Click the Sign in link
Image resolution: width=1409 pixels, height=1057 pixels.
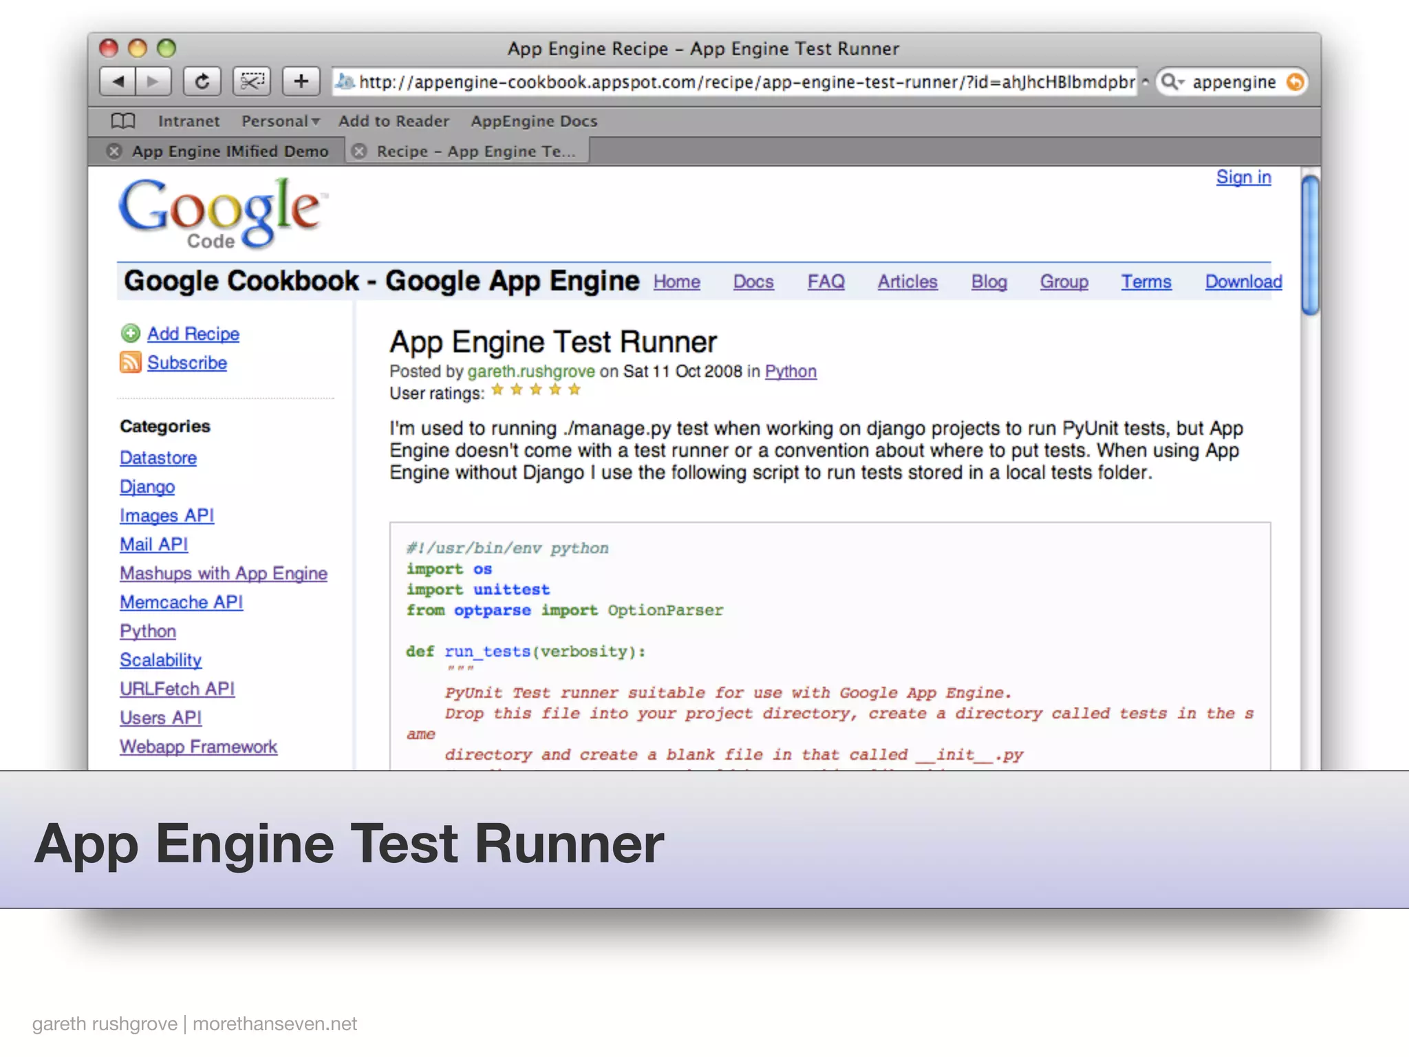click(x=1243, y=178)
